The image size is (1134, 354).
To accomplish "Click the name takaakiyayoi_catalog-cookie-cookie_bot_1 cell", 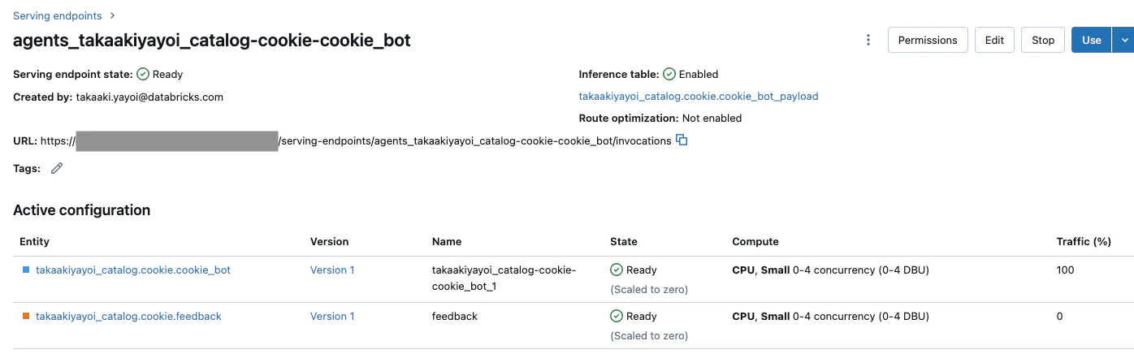I will click(504, 277).
